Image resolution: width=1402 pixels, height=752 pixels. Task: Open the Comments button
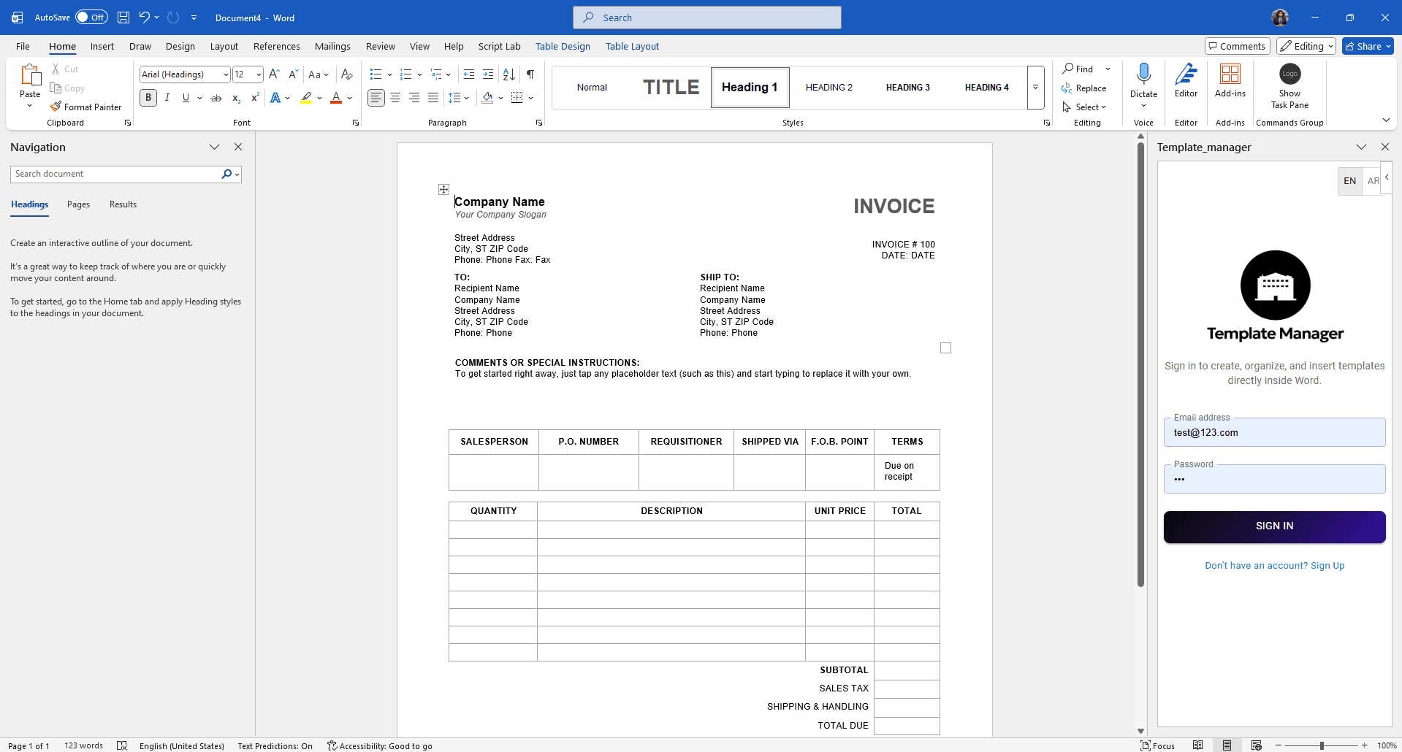(1237, 46)
